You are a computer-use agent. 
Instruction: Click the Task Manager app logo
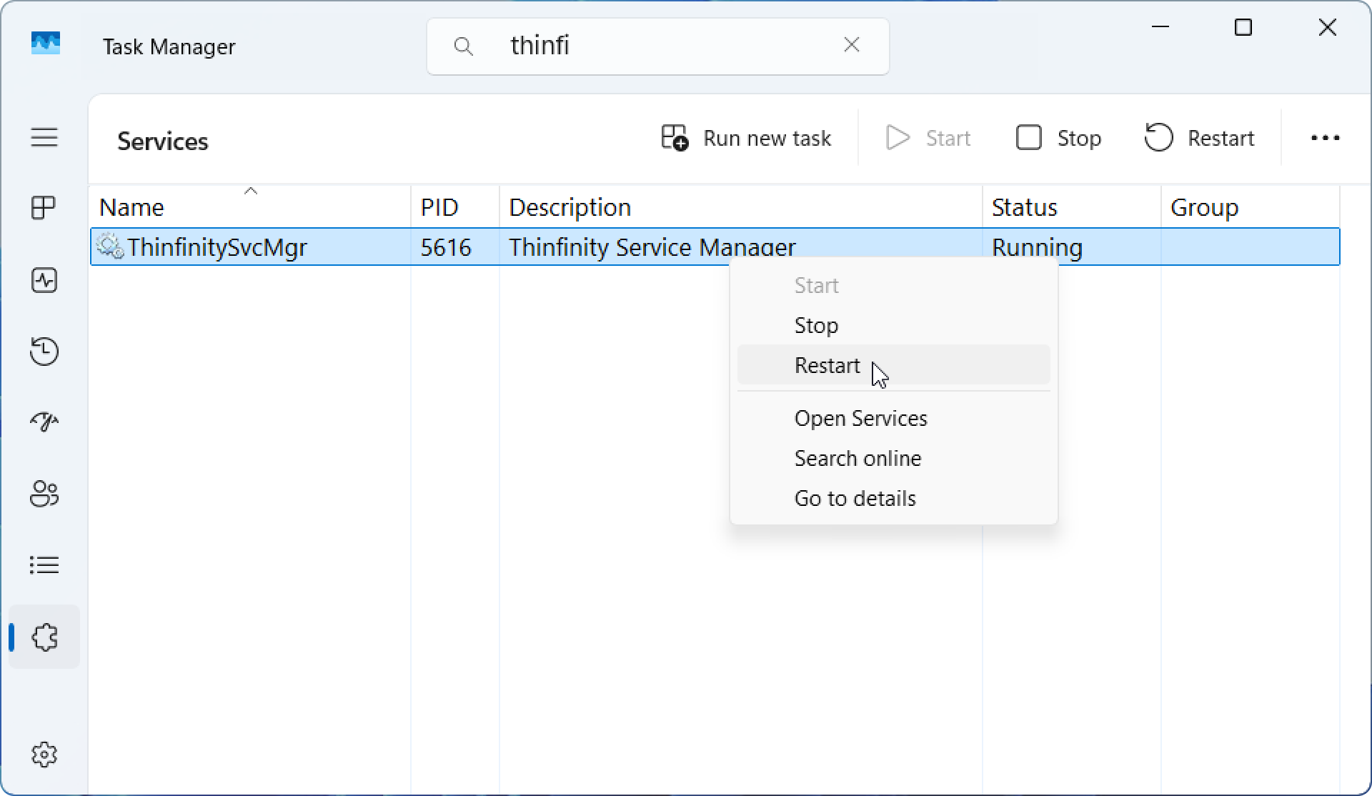pos(46,44)
